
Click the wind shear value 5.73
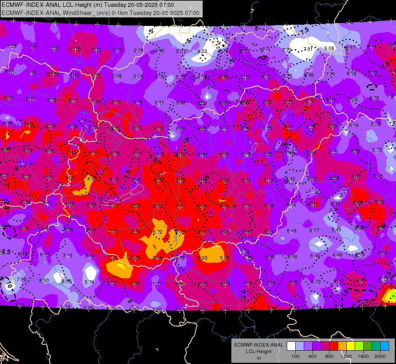click(377, 150)
